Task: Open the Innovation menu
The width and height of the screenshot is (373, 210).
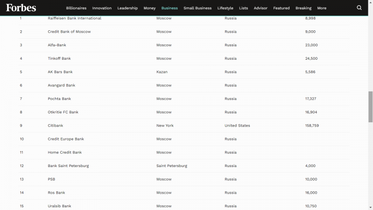Action: coord(102,8)
